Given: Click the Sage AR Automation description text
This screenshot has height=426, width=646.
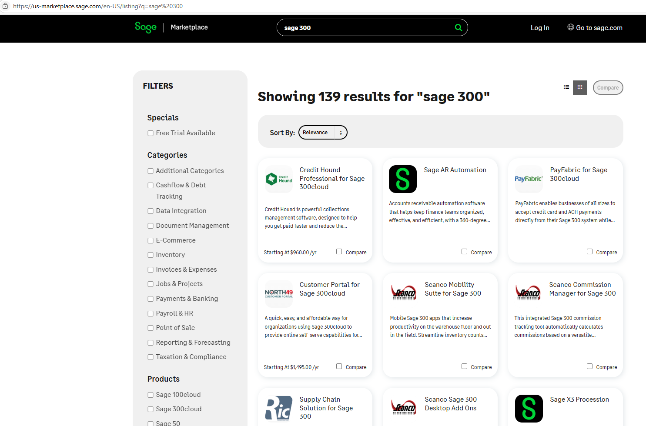Looking at the screenshot, I should [439, 212].
